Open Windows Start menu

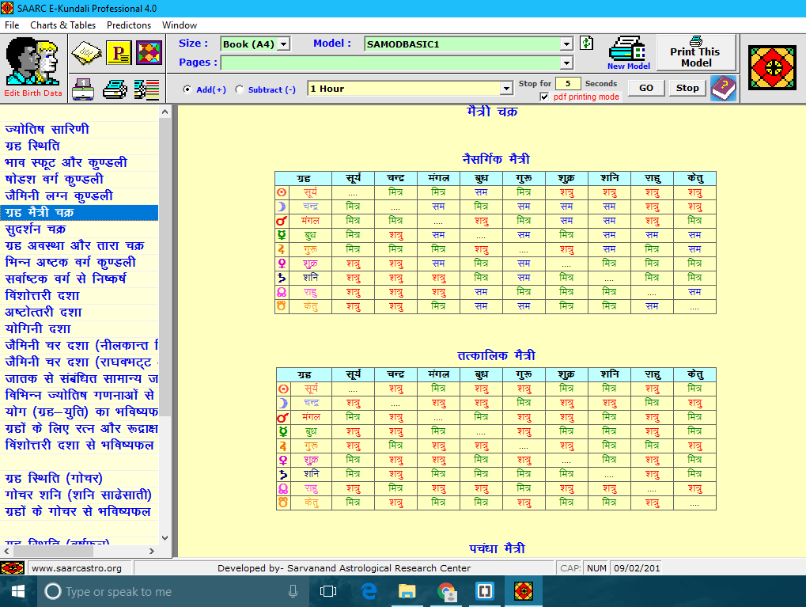click(x=18, y=592)
